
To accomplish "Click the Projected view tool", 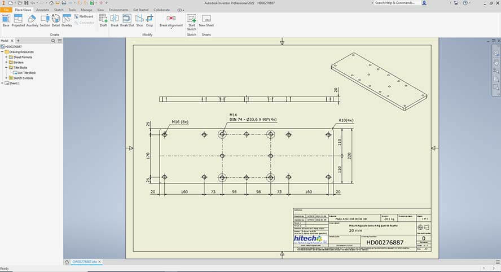I will tap(18, 20).
